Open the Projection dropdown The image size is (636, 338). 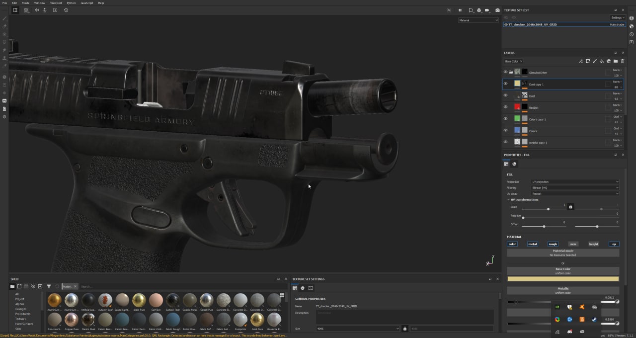575,182
